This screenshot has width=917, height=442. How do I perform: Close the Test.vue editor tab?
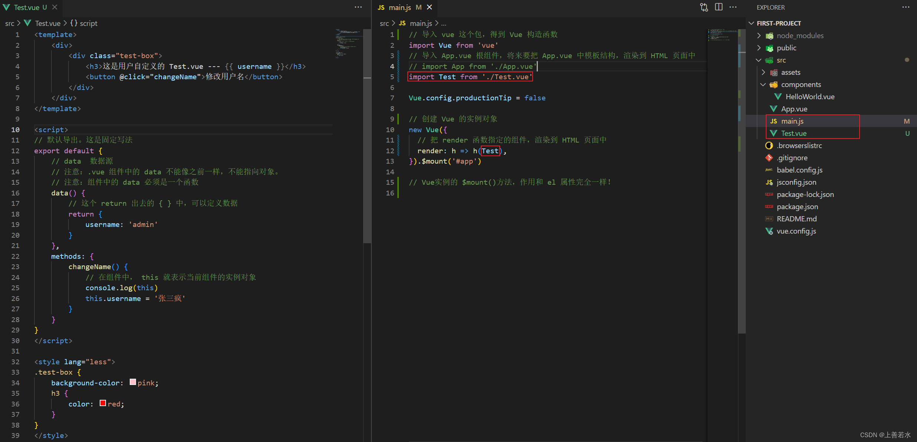point(54,7)
